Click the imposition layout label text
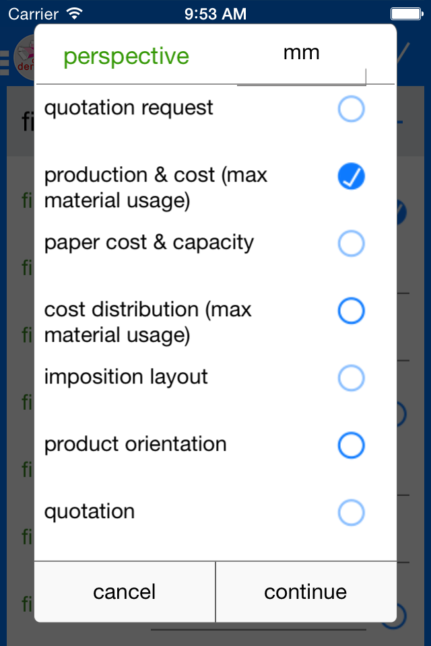 [x=126, y=377]
